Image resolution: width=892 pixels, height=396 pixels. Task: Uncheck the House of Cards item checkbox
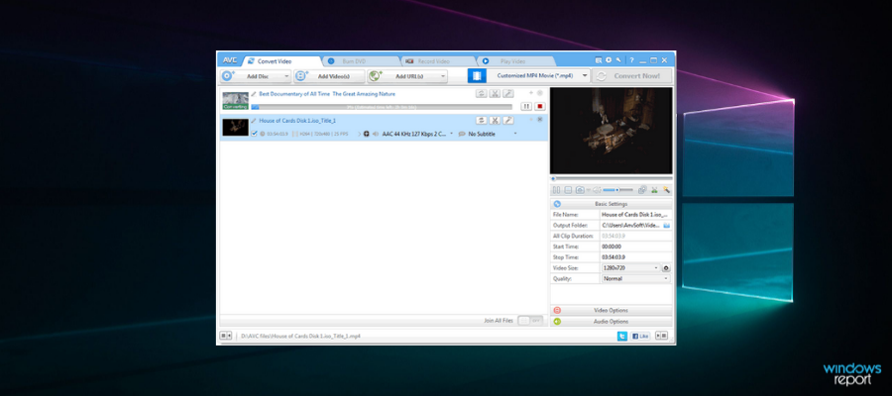(255, 134)
